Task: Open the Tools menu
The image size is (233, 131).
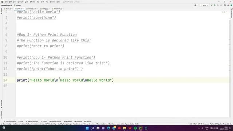Action: [43, 2]
